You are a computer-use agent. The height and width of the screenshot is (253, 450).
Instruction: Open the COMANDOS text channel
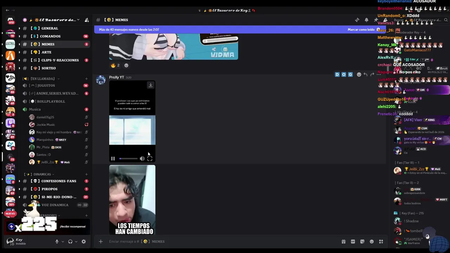click(55, 36)
